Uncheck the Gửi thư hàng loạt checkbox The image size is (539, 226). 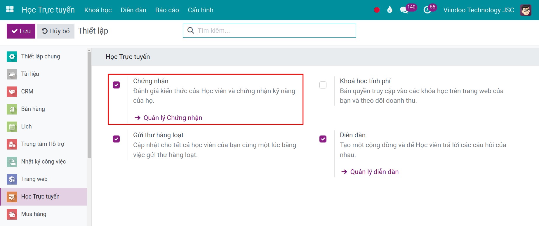tap(116, 139)
